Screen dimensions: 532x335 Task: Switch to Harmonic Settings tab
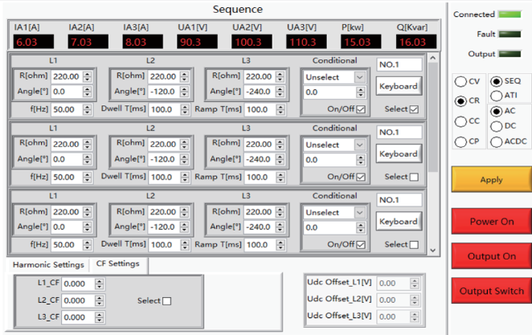tap(48, 265)
